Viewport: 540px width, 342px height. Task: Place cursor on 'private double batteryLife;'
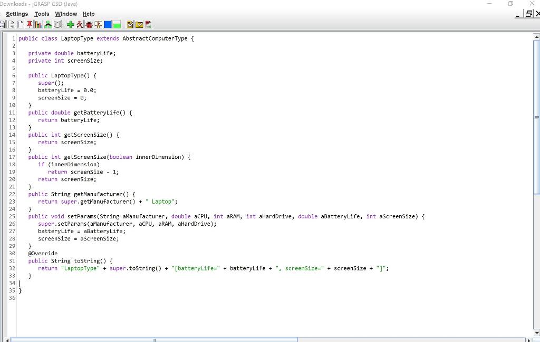coord(72,53)
